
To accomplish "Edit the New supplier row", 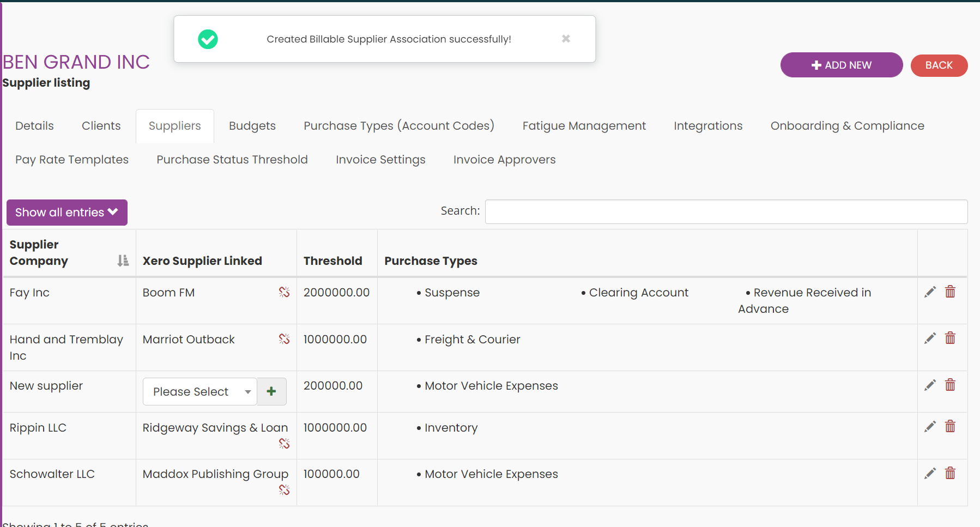I will coord(930,385).
